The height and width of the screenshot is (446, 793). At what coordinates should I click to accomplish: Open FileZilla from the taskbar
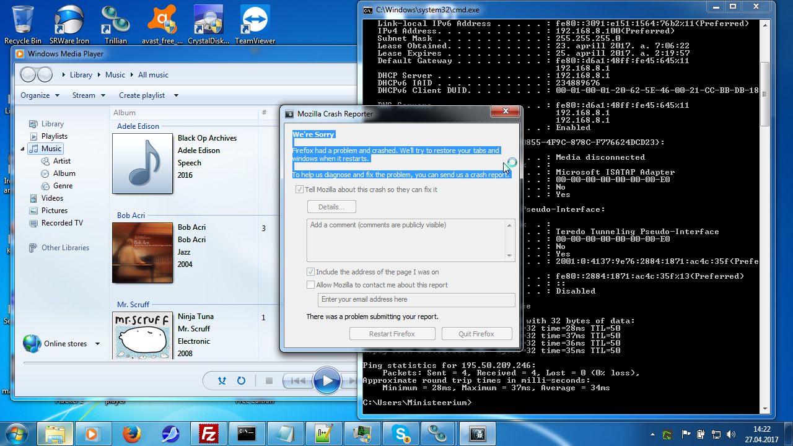coord(208,433)
